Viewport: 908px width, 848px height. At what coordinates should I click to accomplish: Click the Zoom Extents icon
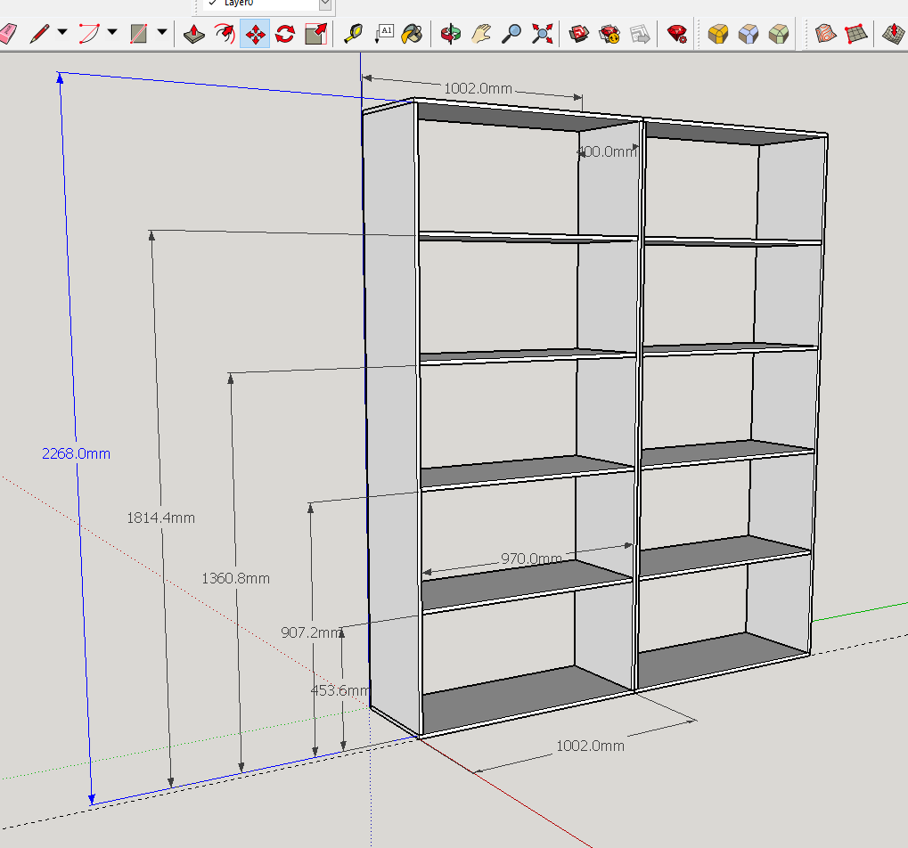[x=542, y=34]
